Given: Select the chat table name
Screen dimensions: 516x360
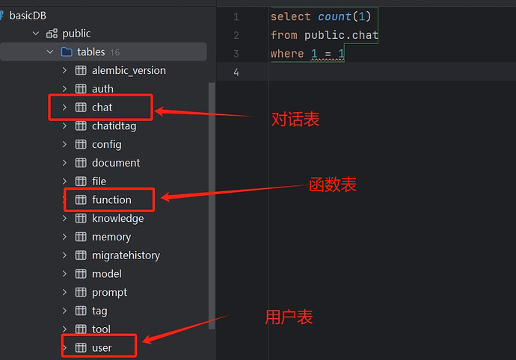Looking at the screenshot, I should (x=102, y=107).
